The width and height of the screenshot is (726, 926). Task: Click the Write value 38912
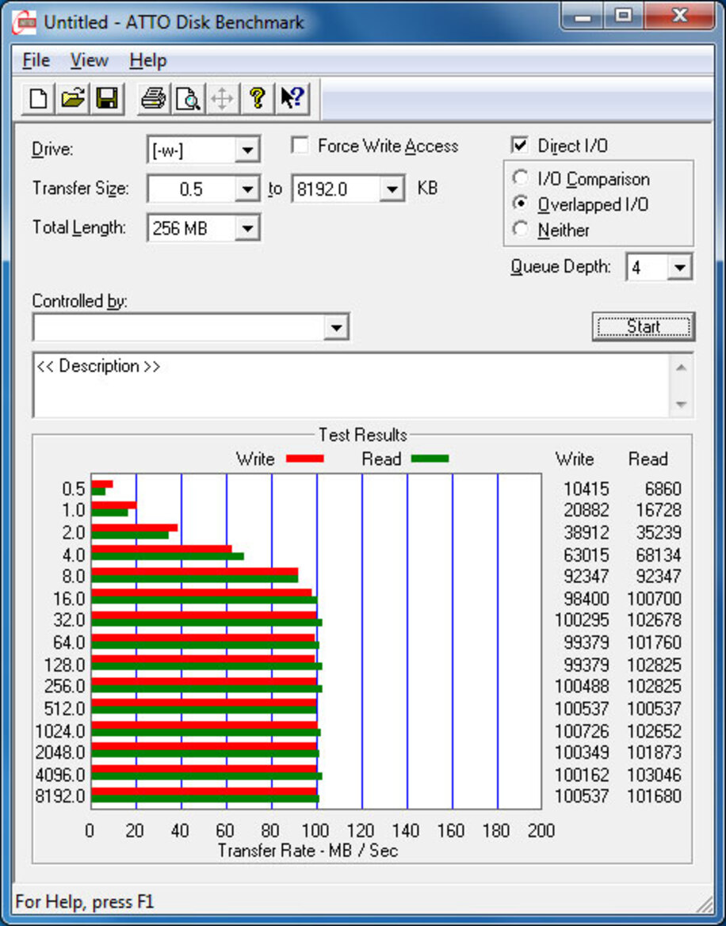coord(586,532)
